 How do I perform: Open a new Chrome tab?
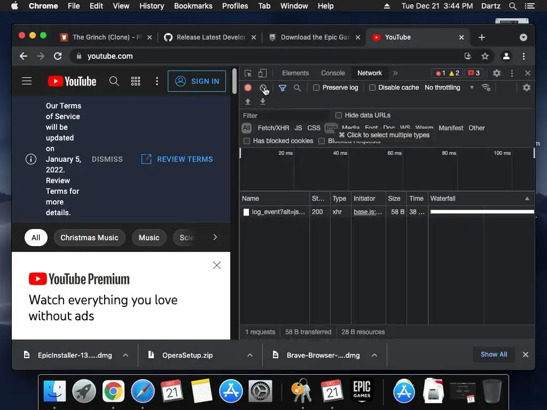(481, 37)
